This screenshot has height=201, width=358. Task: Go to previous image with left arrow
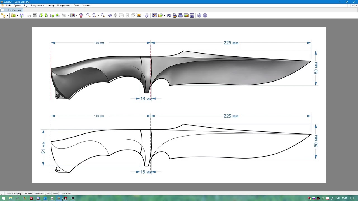[x=110, y=16]
